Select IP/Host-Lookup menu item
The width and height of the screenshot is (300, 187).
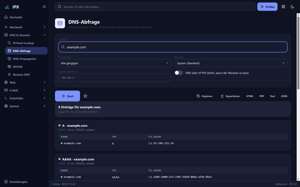pos(26,43)
